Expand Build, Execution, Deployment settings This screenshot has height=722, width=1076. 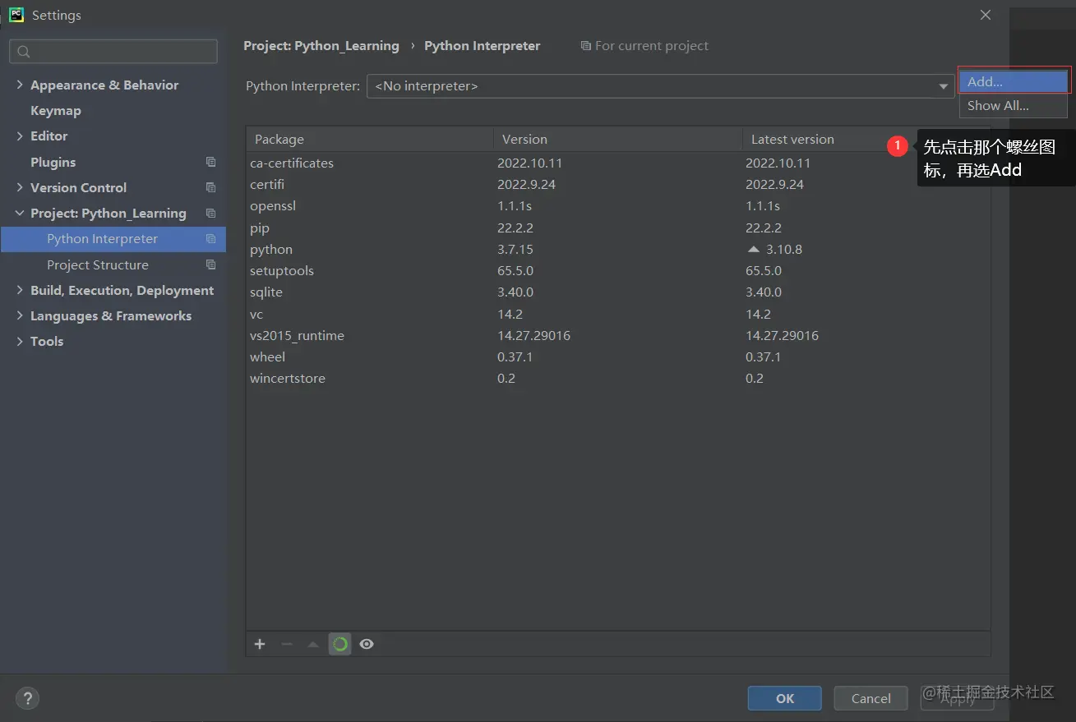(20, 290)
